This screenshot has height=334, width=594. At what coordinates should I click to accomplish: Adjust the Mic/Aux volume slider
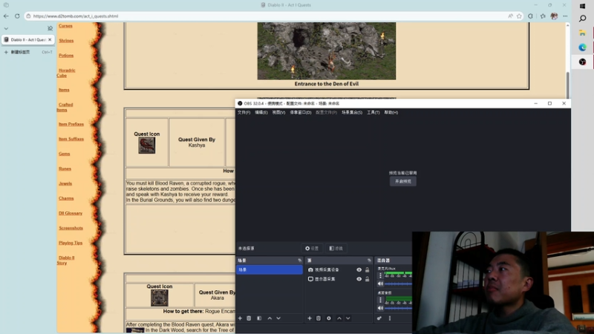[398, 284]
